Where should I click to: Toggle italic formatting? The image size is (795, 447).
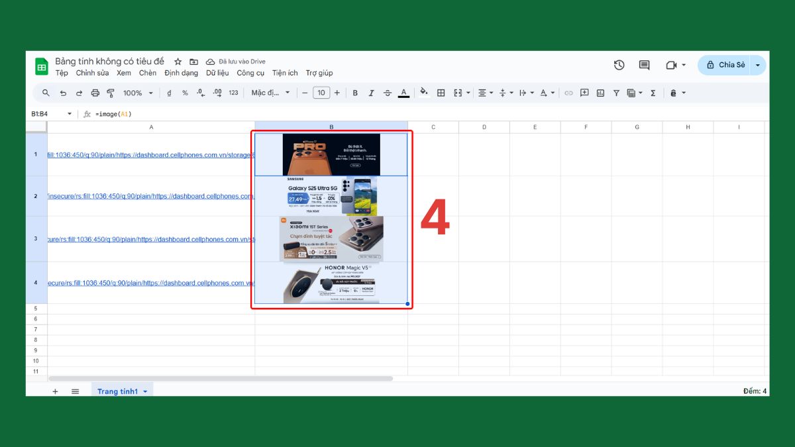(371, 93)
